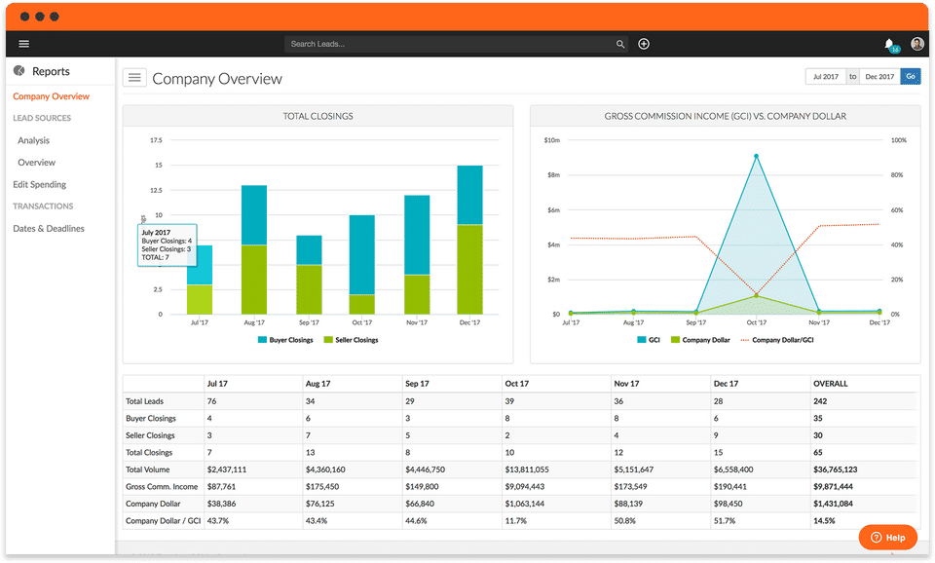The image size is (935, 563).
Task: Toggle Buyer Closings legend swatch
Action: [262, 340]
